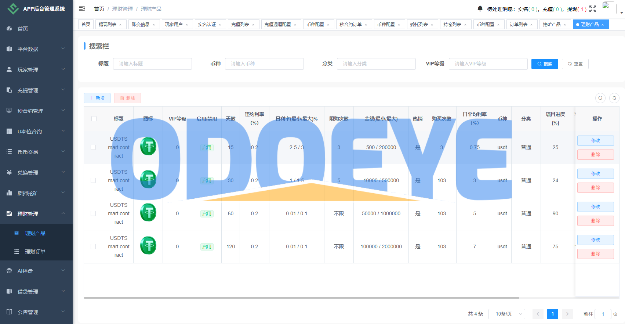Viewport: 625px width, 324px height.
Task: Open the 10条/页 page size dropdown
Action: [507, 314]
